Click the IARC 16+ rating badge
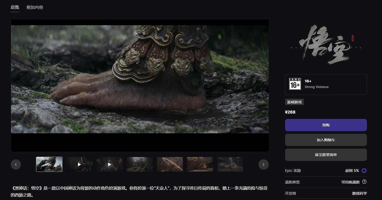This screenshot has width=382, height=200. (x=295, y=84)
